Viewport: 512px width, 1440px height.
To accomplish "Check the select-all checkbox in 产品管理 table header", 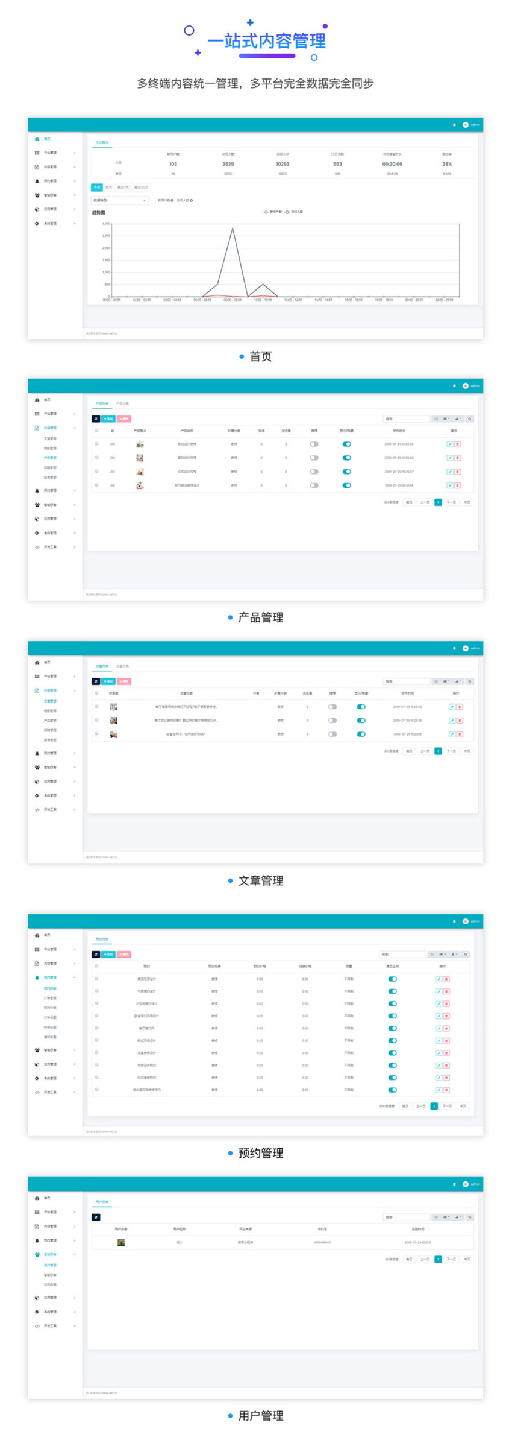I will (x=96, y=431).
